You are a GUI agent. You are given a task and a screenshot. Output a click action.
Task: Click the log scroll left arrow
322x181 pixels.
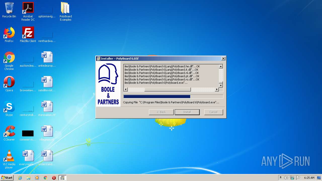tap(126, 89)
